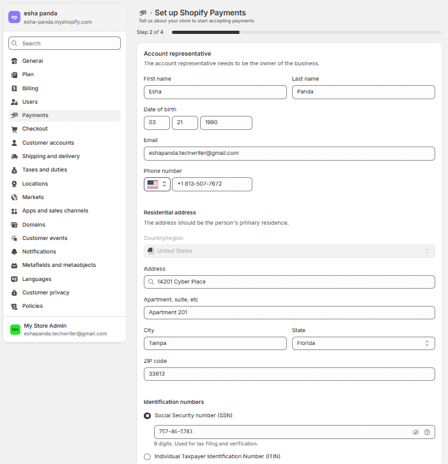
Task: Click the sidebar Search field
Action: [x=65, y=44]
